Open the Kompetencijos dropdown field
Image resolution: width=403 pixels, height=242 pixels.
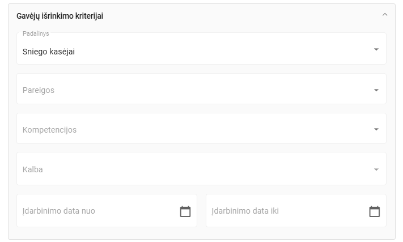point(201,128)
